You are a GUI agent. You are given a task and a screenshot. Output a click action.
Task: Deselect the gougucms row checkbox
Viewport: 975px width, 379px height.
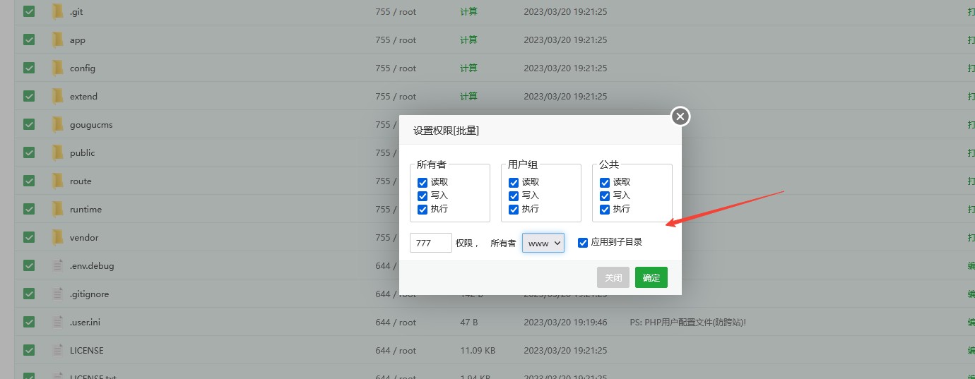pos(29,124)
